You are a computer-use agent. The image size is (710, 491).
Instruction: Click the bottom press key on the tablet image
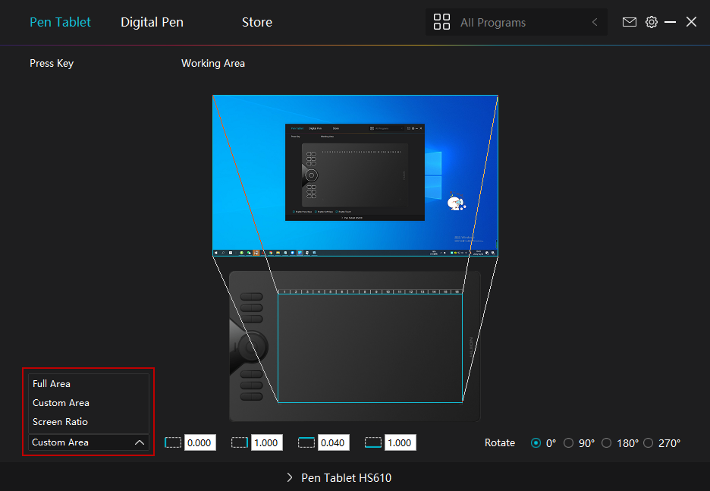[251, 396]
